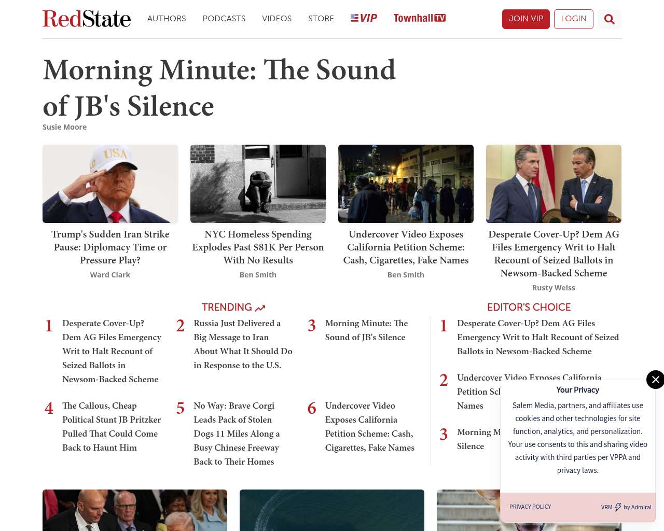664x531 pixels.
Task: Open the VIP flag logo link
Action: coord(364,18)
